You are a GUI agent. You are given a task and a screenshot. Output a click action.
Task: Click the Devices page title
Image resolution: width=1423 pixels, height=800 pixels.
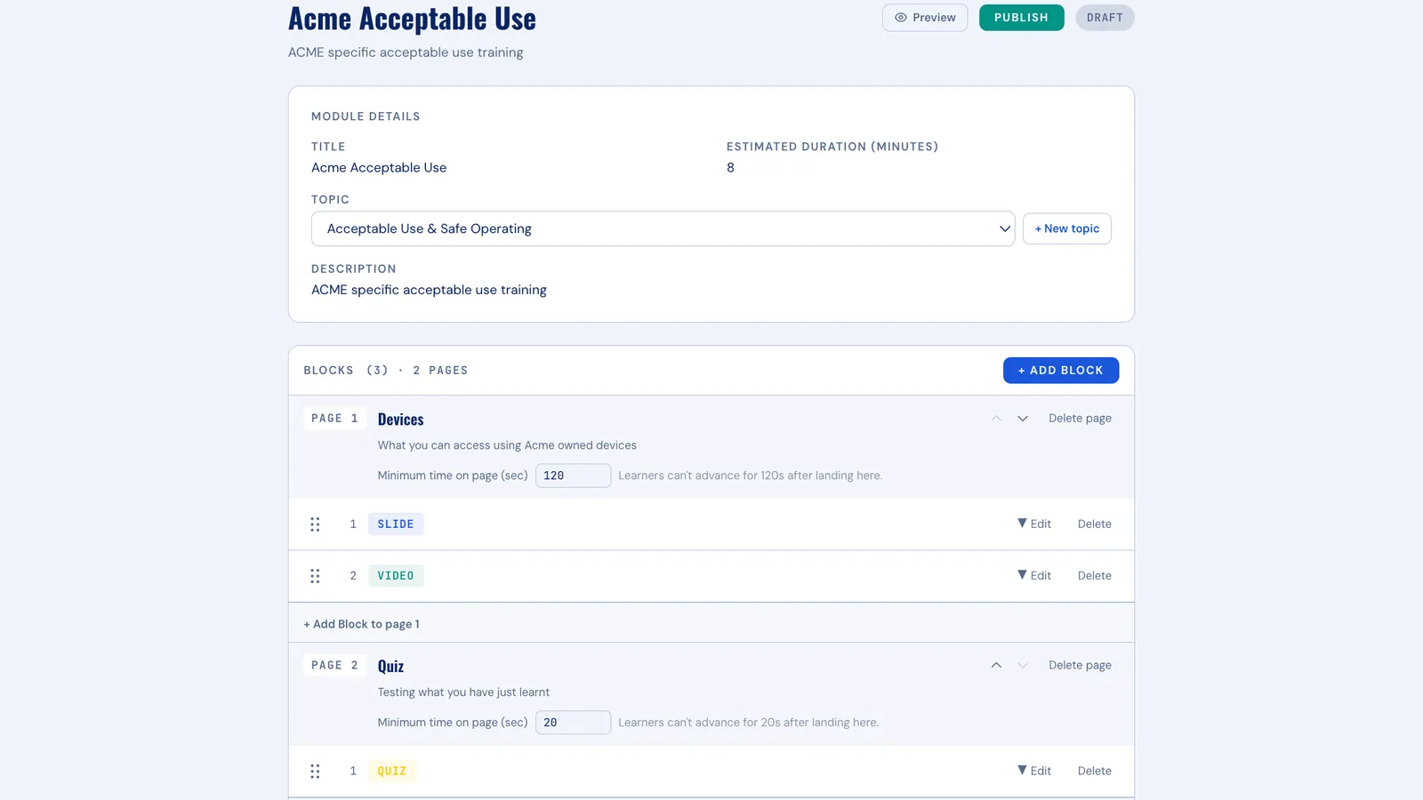tap(400, 420)
